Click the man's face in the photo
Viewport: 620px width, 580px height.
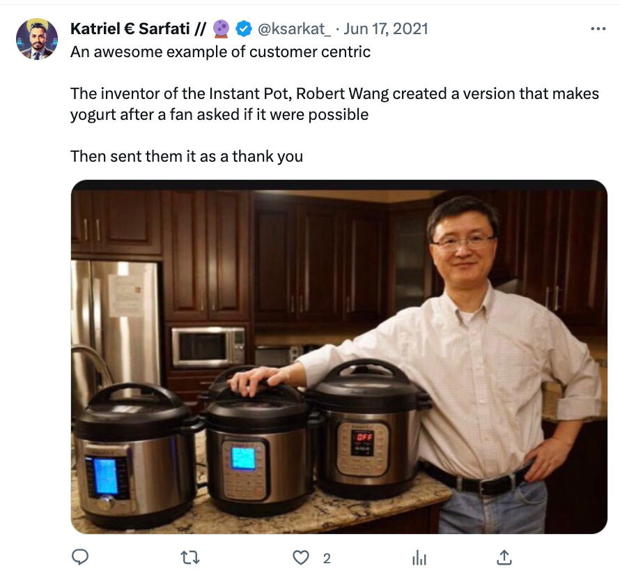(x=462, y=244)
